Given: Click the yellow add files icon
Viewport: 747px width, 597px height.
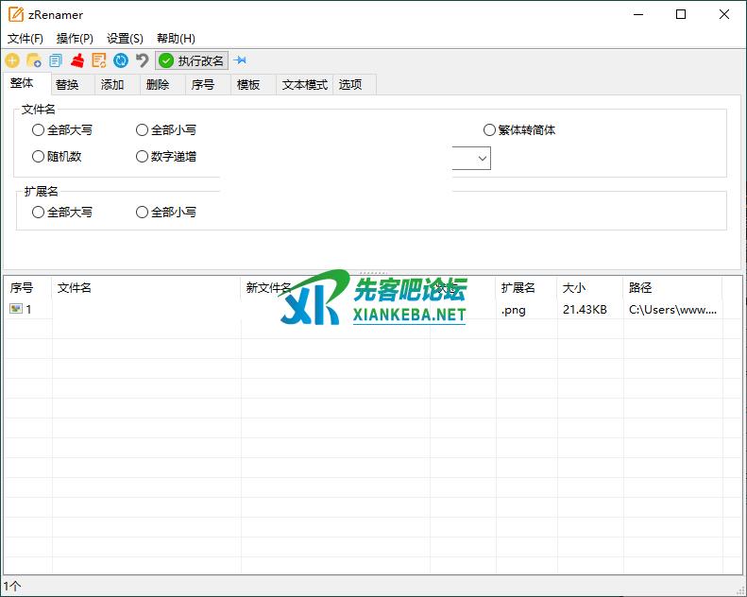Looking at the screenshot, I should (12, 60).
